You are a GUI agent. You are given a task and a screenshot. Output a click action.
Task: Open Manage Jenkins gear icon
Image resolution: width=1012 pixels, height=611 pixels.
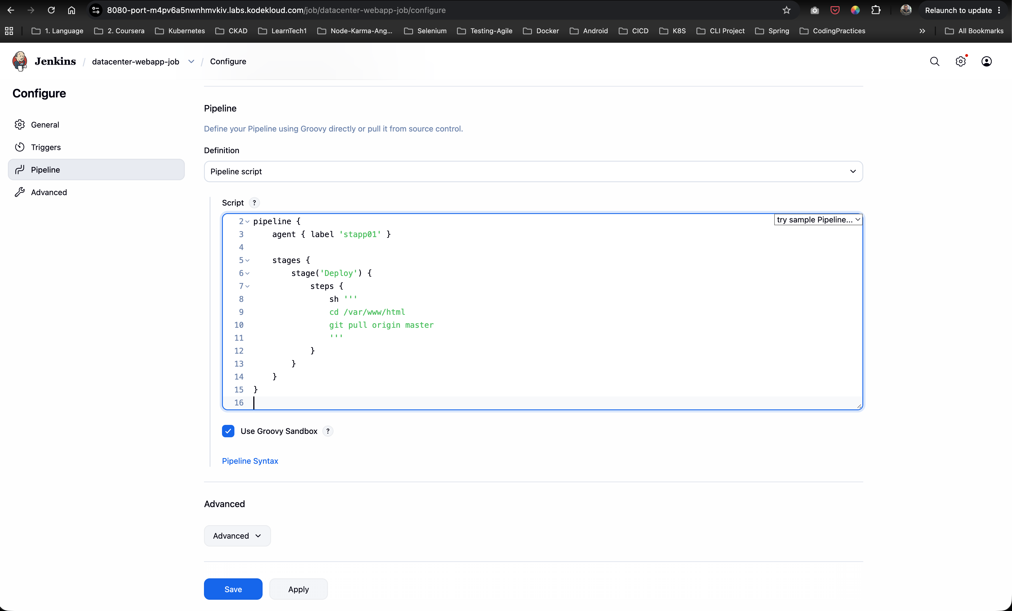click(x=960, y=62)
